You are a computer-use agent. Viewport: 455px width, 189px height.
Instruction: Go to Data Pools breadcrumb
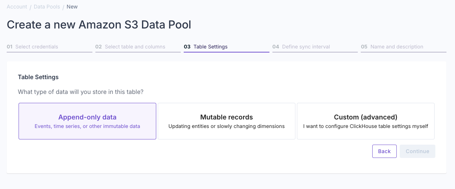coord(47,7)
